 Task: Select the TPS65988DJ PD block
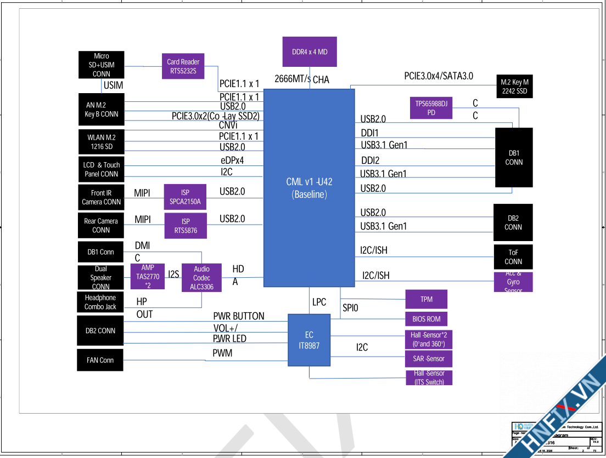431,108
